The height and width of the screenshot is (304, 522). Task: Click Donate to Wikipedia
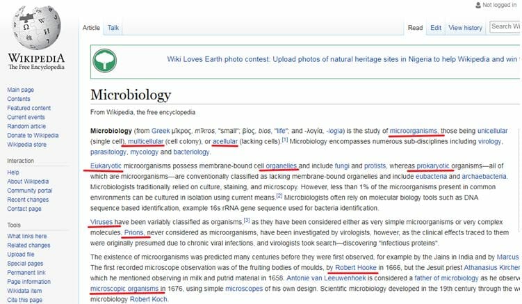pos(33,136)
